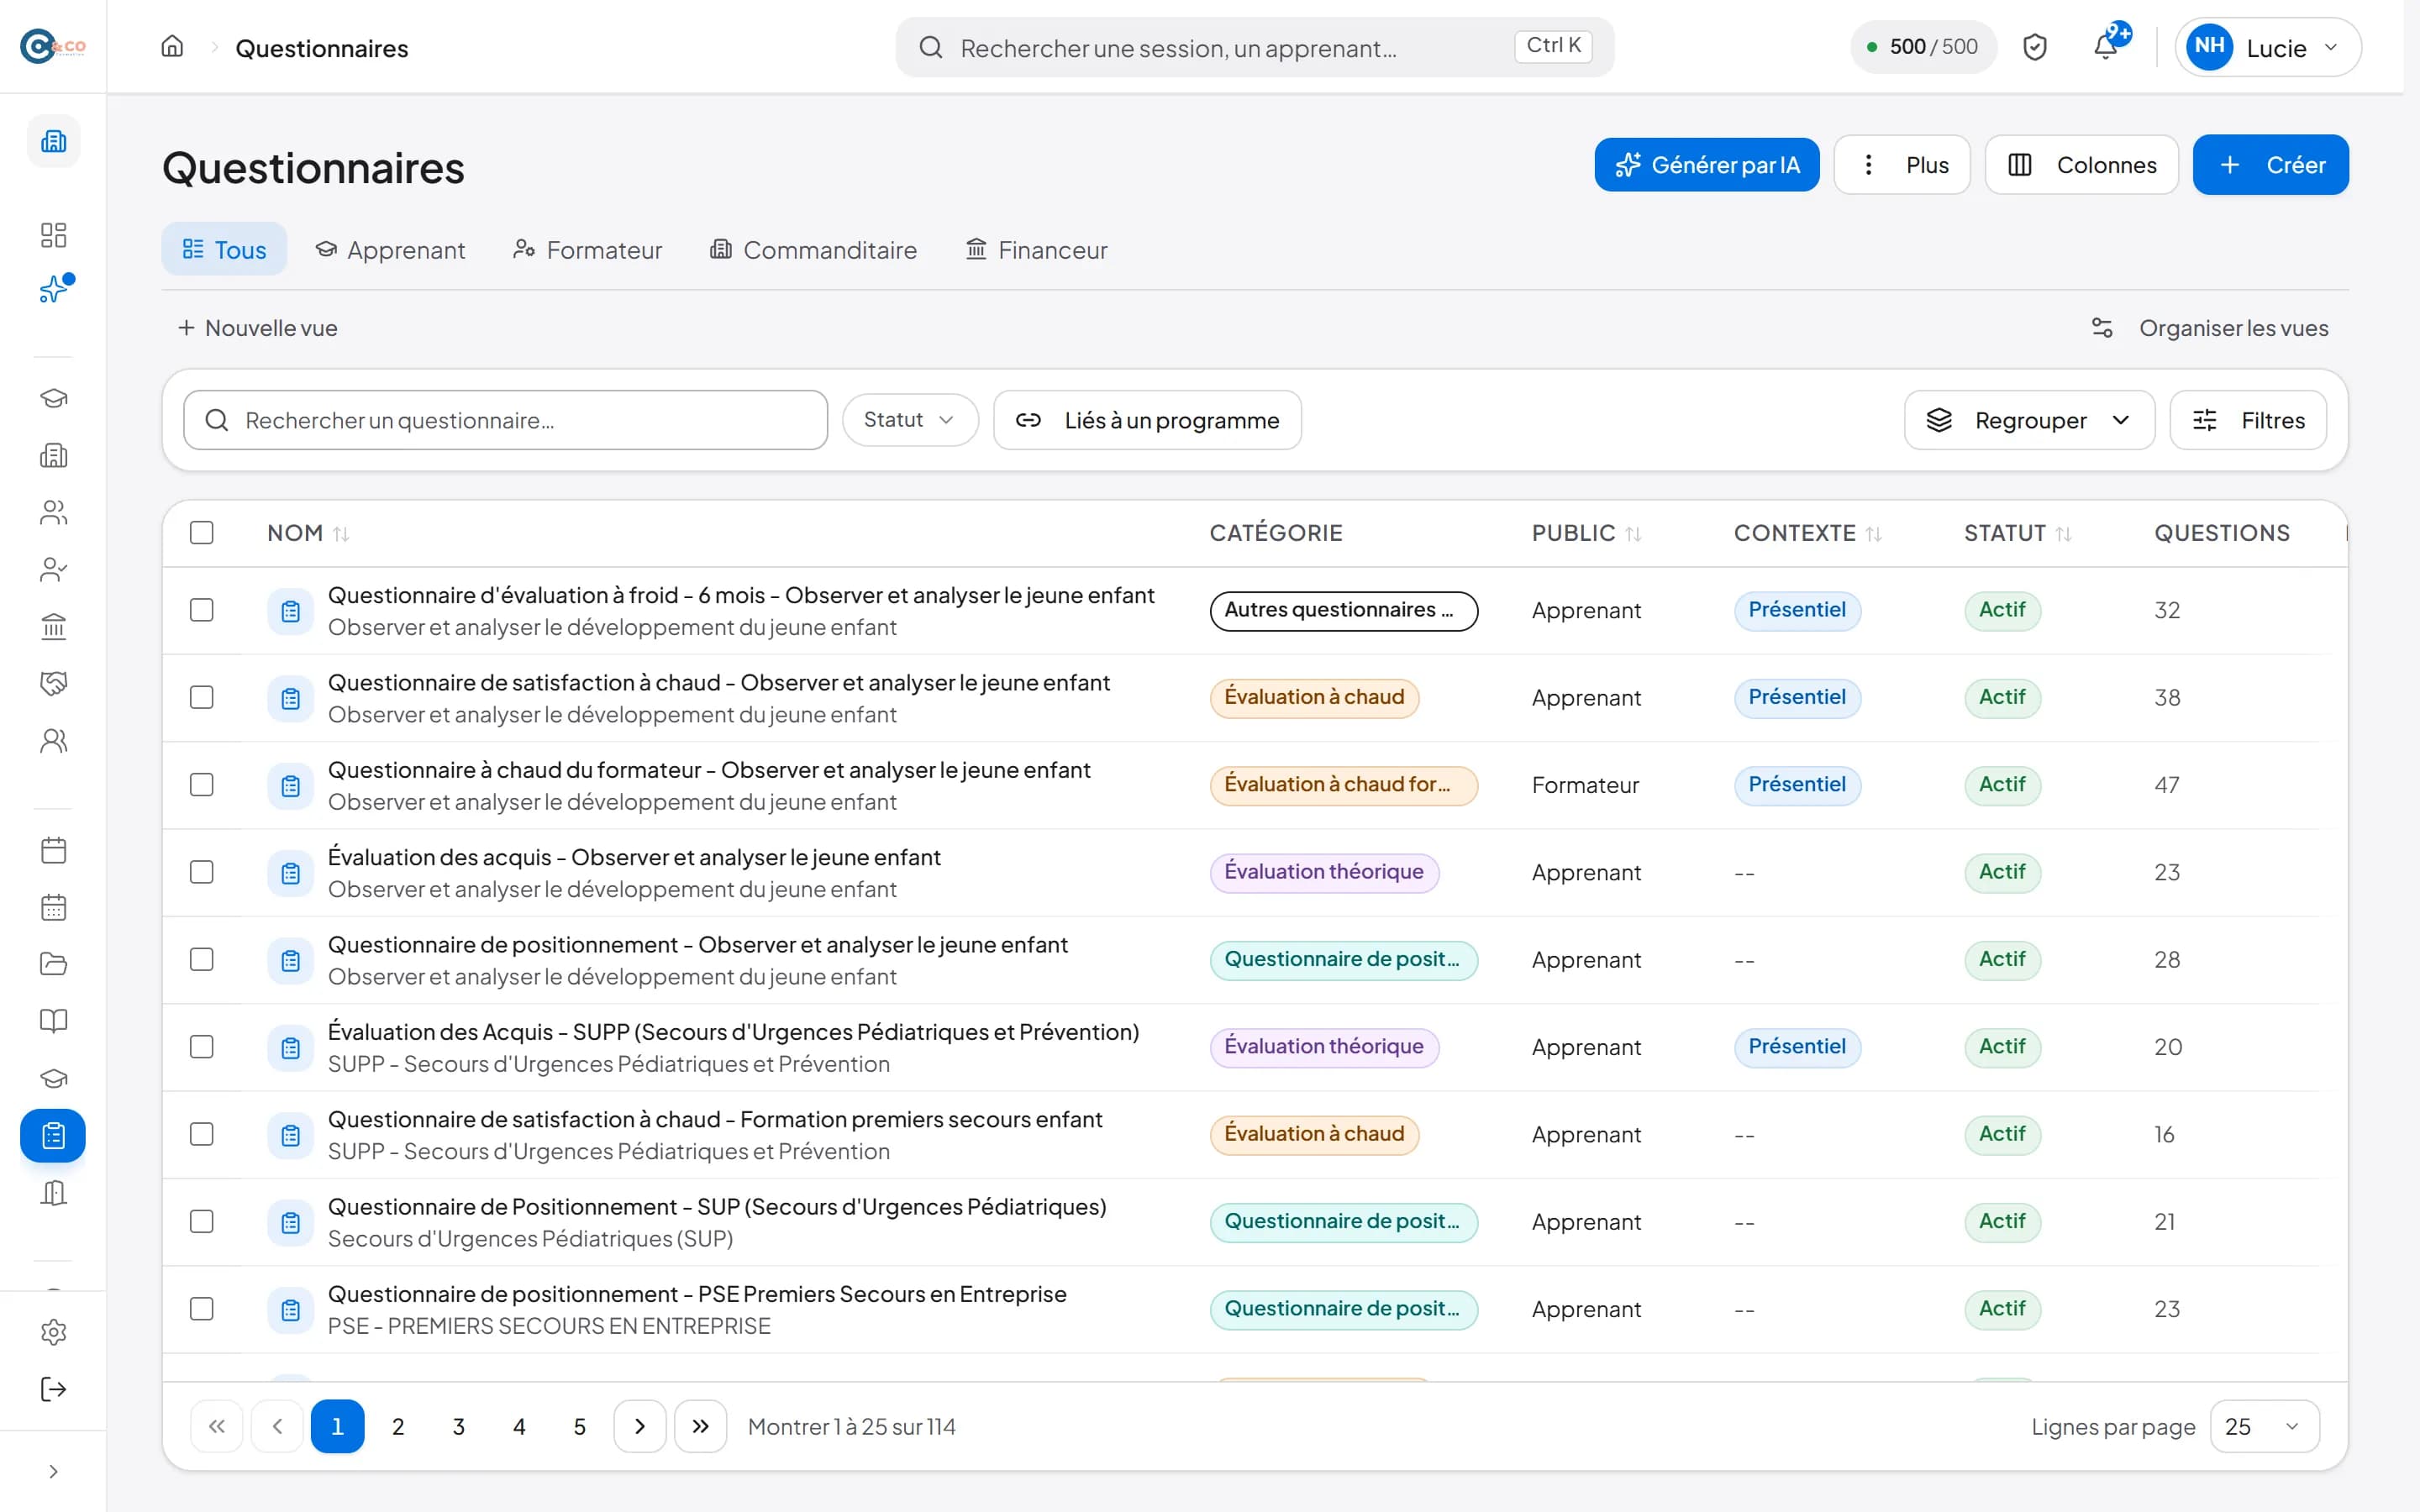Open the sidebar folder icon

pos(53,964)
